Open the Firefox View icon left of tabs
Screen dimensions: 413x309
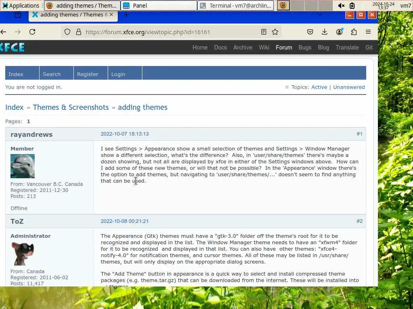tap(18, 15)
